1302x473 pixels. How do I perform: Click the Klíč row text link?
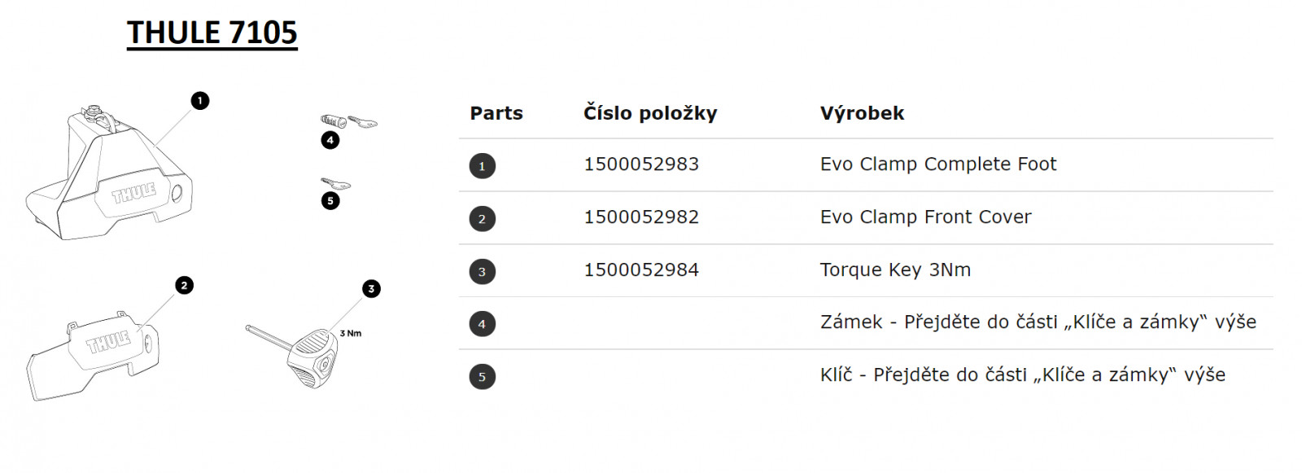coord(1022,375)
